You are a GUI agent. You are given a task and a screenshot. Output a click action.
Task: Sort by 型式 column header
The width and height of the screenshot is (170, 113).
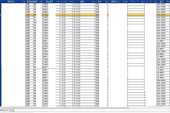point(161,2)
